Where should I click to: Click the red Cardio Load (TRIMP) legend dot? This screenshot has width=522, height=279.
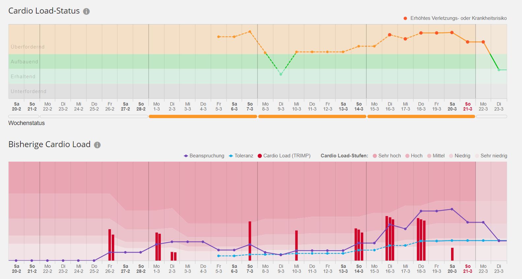(x=260, y=156)
